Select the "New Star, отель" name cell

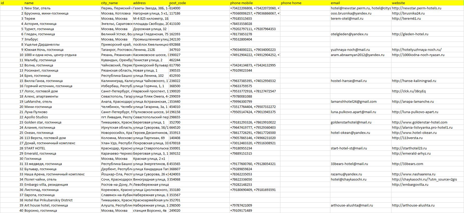(37, 8)
